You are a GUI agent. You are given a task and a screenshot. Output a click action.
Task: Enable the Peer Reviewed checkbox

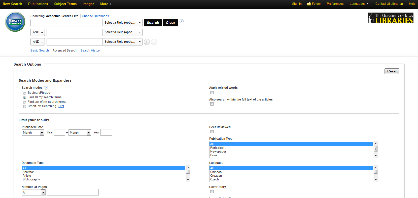pos(212,132)
